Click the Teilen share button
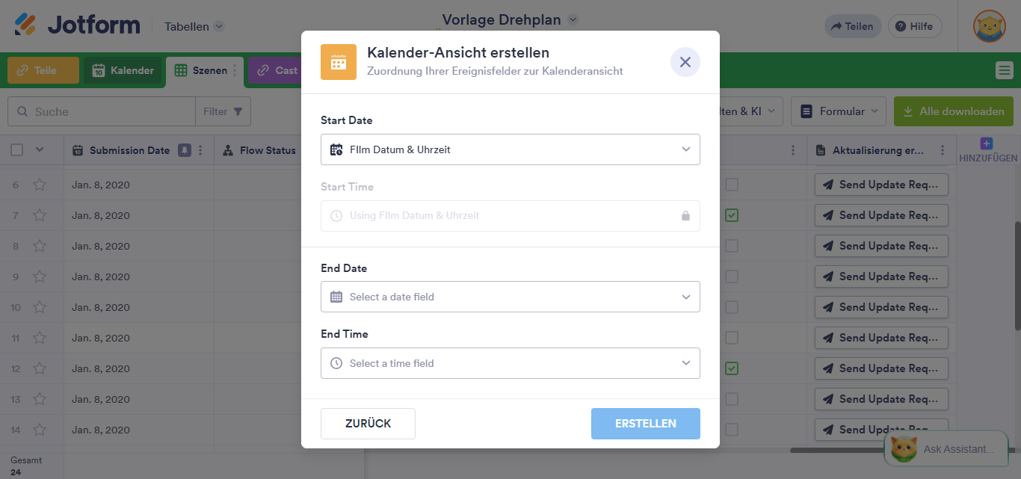This screenshot has height=479, width=1021. (853, 26)
